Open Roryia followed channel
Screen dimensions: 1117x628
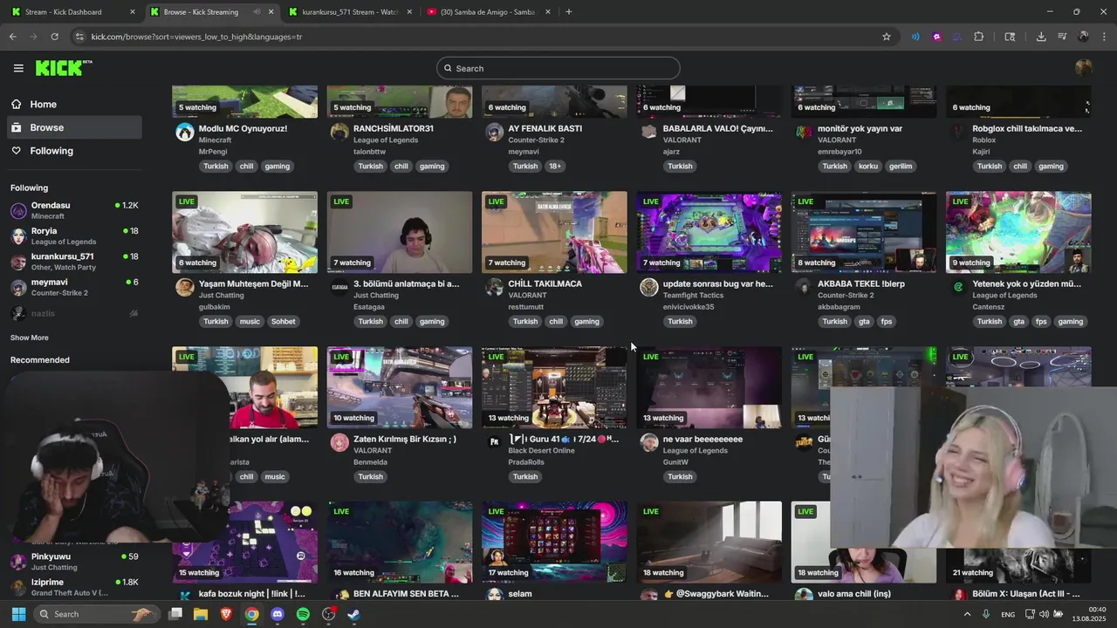click(x=73, y=235)
